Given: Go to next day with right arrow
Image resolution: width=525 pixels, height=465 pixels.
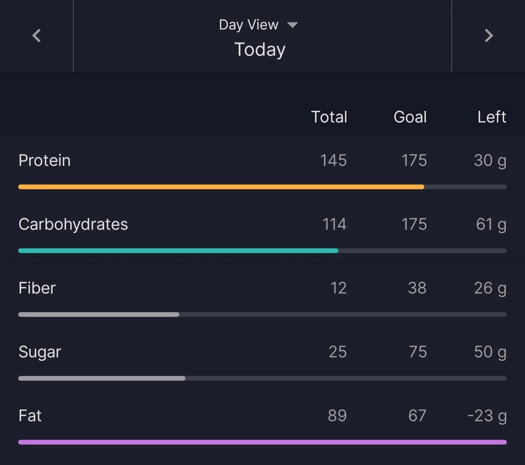Looking at the screenshot, I should coord(489,36).
